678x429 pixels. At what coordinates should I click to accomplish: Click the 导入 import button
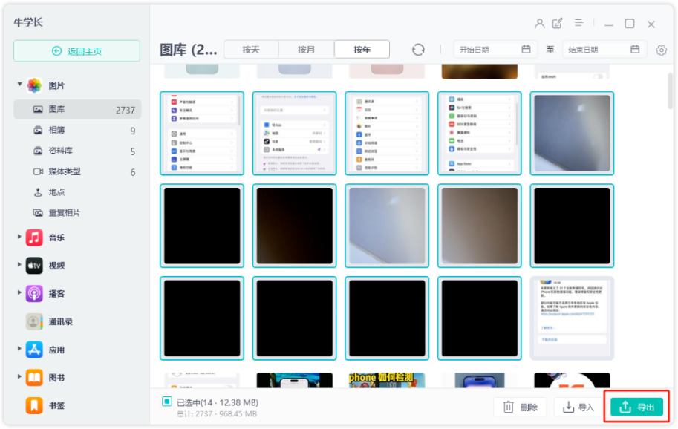tap(578, 407)
